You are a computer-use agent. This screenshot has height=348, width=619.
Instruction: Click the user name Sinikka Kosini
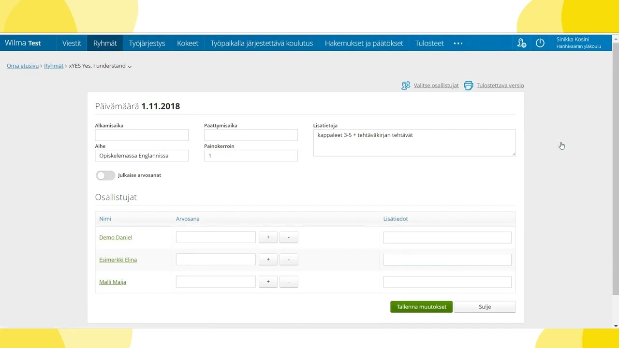(x=573, y=40)
